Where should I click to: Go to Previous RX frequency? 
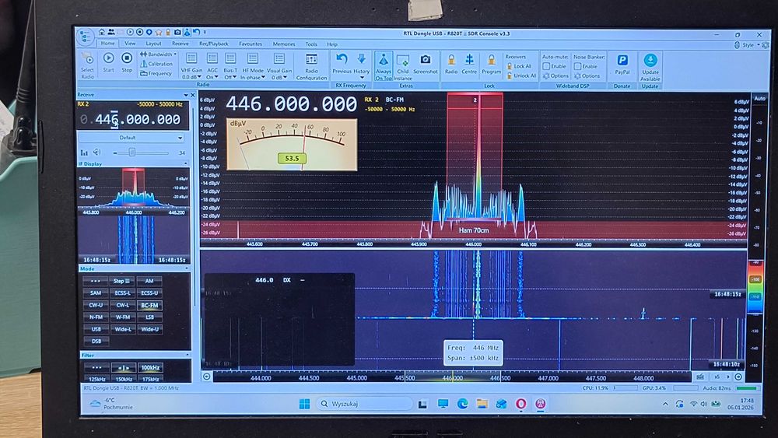342,64
